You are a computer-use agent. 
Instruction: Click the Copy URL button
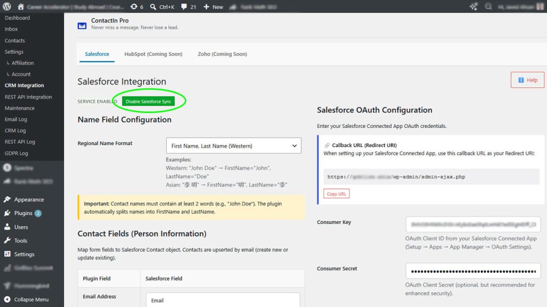click(337, 194)
